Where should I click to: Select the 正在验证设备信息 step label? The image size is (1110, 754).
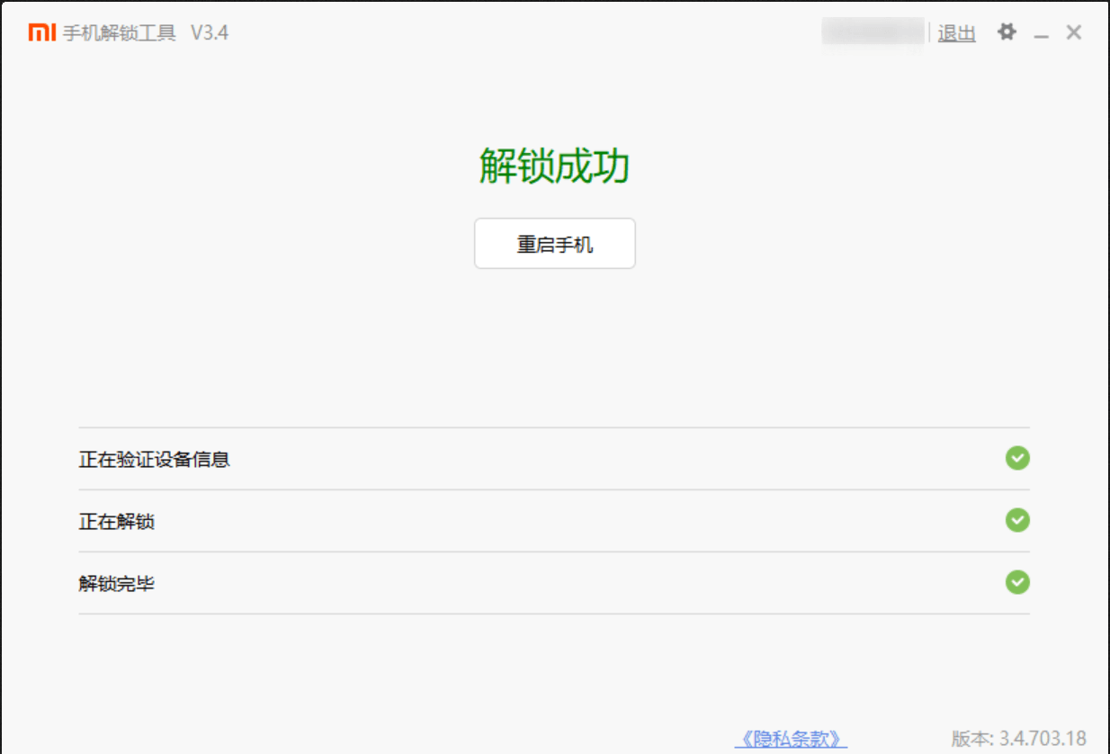pos(155,460)
